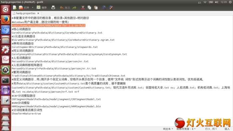Click the 行3, 列1 cursor position

(x=211, y=129)
